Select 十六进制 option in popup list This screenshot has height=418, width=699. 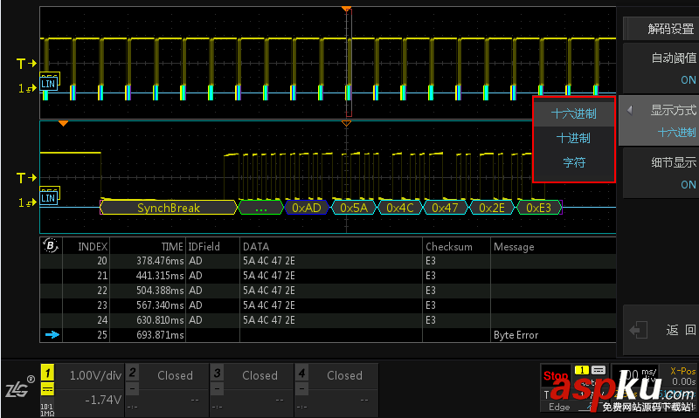click(x=574, y=113)
